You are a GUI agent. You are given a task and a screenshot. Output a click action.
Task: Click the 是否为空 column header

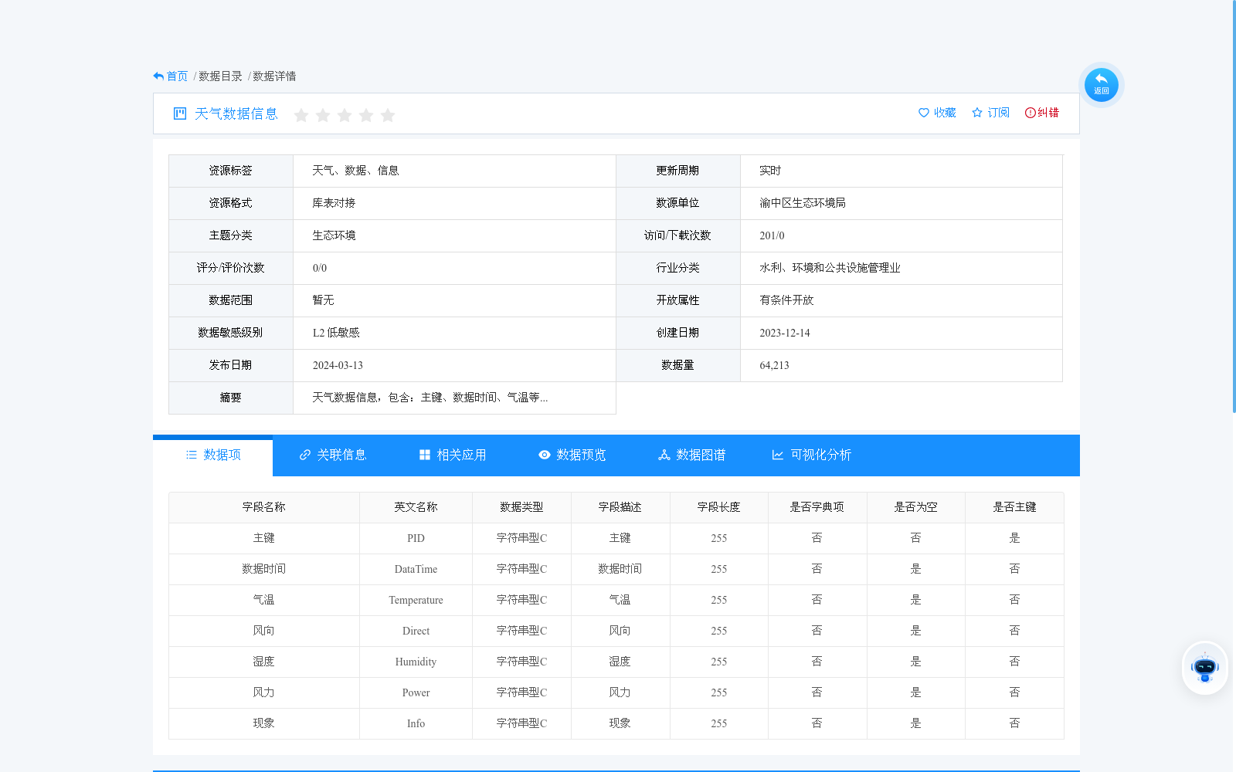(915, 507)
